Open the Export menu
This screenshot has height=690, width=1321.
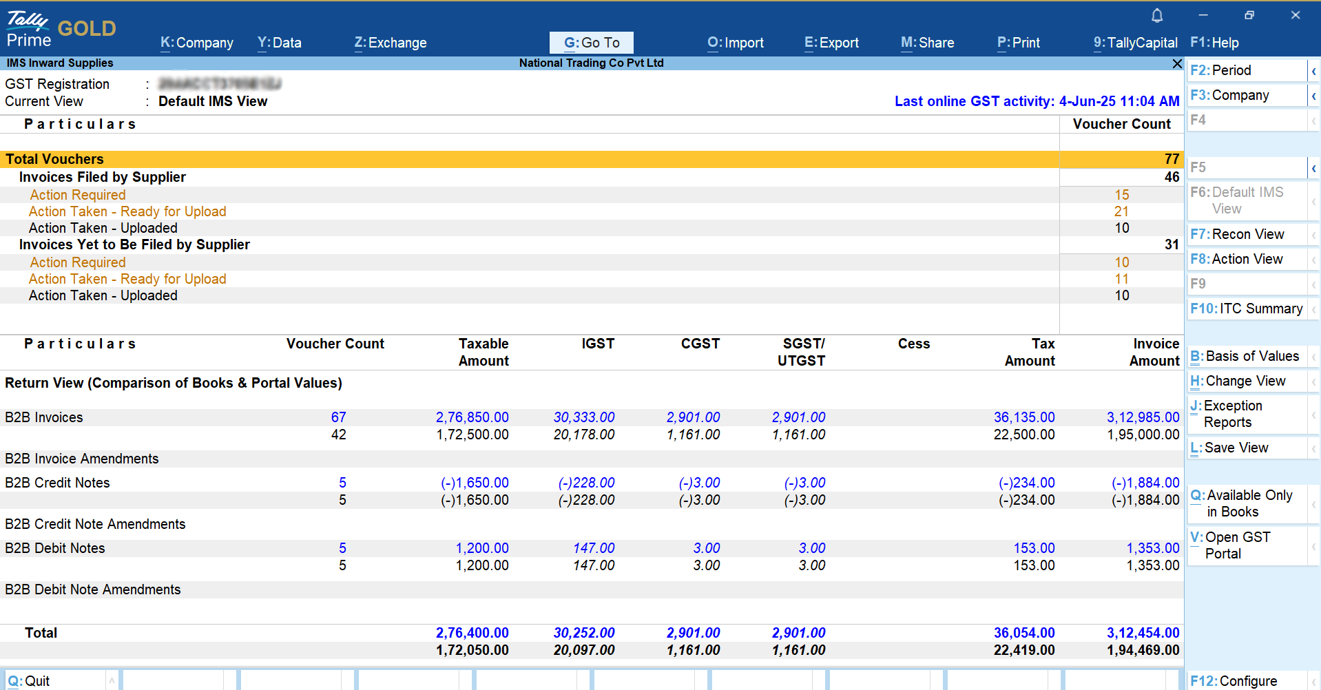coord(831,43)
